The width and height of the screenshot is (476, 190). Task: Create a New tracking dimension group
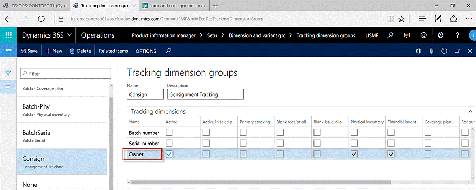pos(53,51)
